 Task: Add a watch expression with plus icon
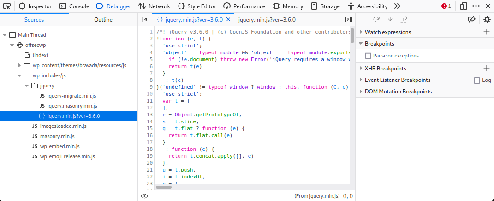point(486,32)
